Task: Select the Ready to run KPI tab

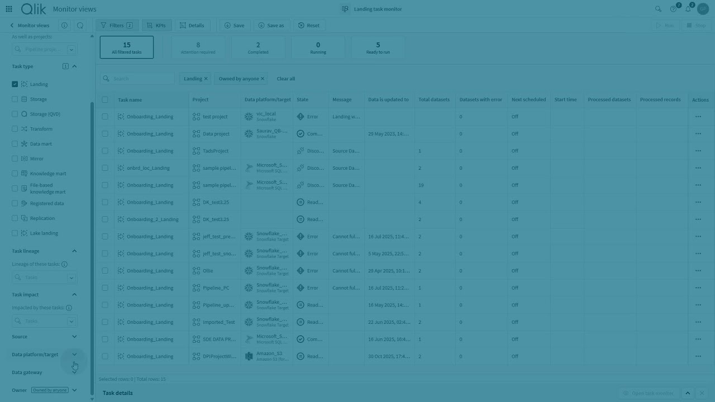Action: [x=378, y=47]
